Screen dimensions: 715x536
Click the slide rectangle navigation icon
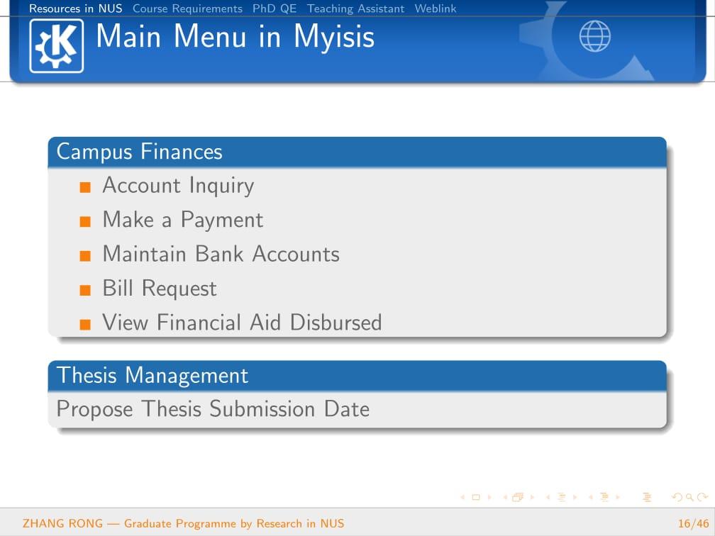click(476, 497)
